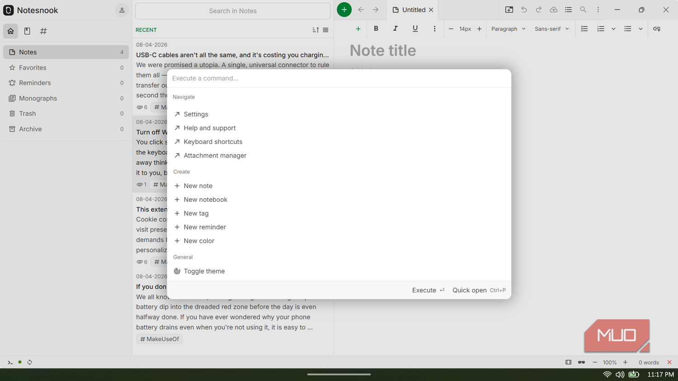This screenshot has height=381, width=678.
Task: Undo the last edit
Action: click(524, 9)
